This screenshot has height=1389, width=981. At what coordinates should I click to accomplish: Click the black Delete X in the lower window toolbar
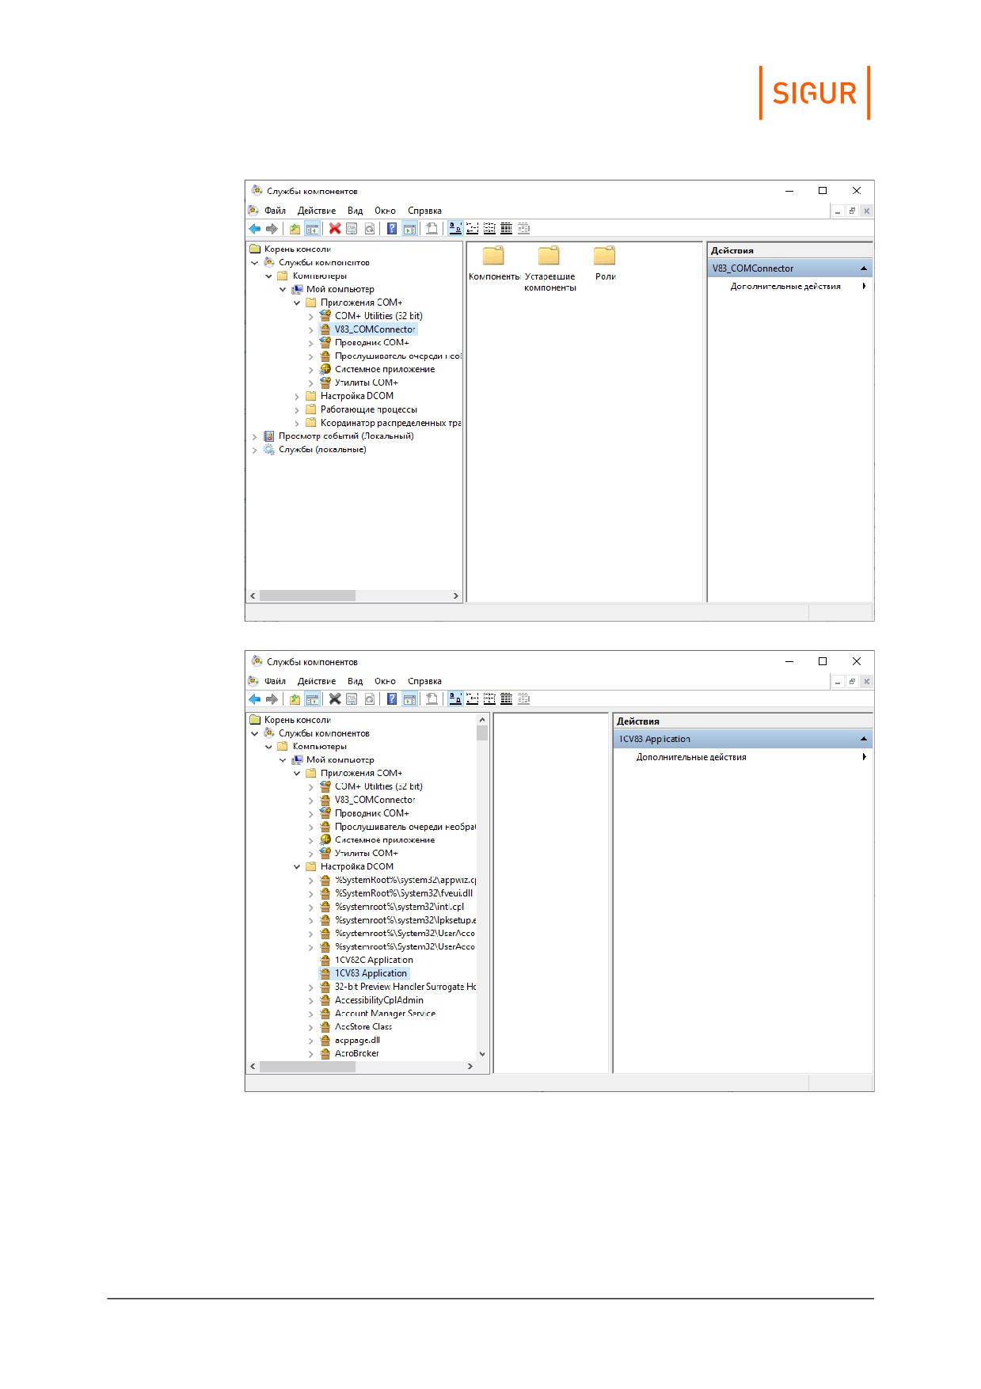(335, 699)
